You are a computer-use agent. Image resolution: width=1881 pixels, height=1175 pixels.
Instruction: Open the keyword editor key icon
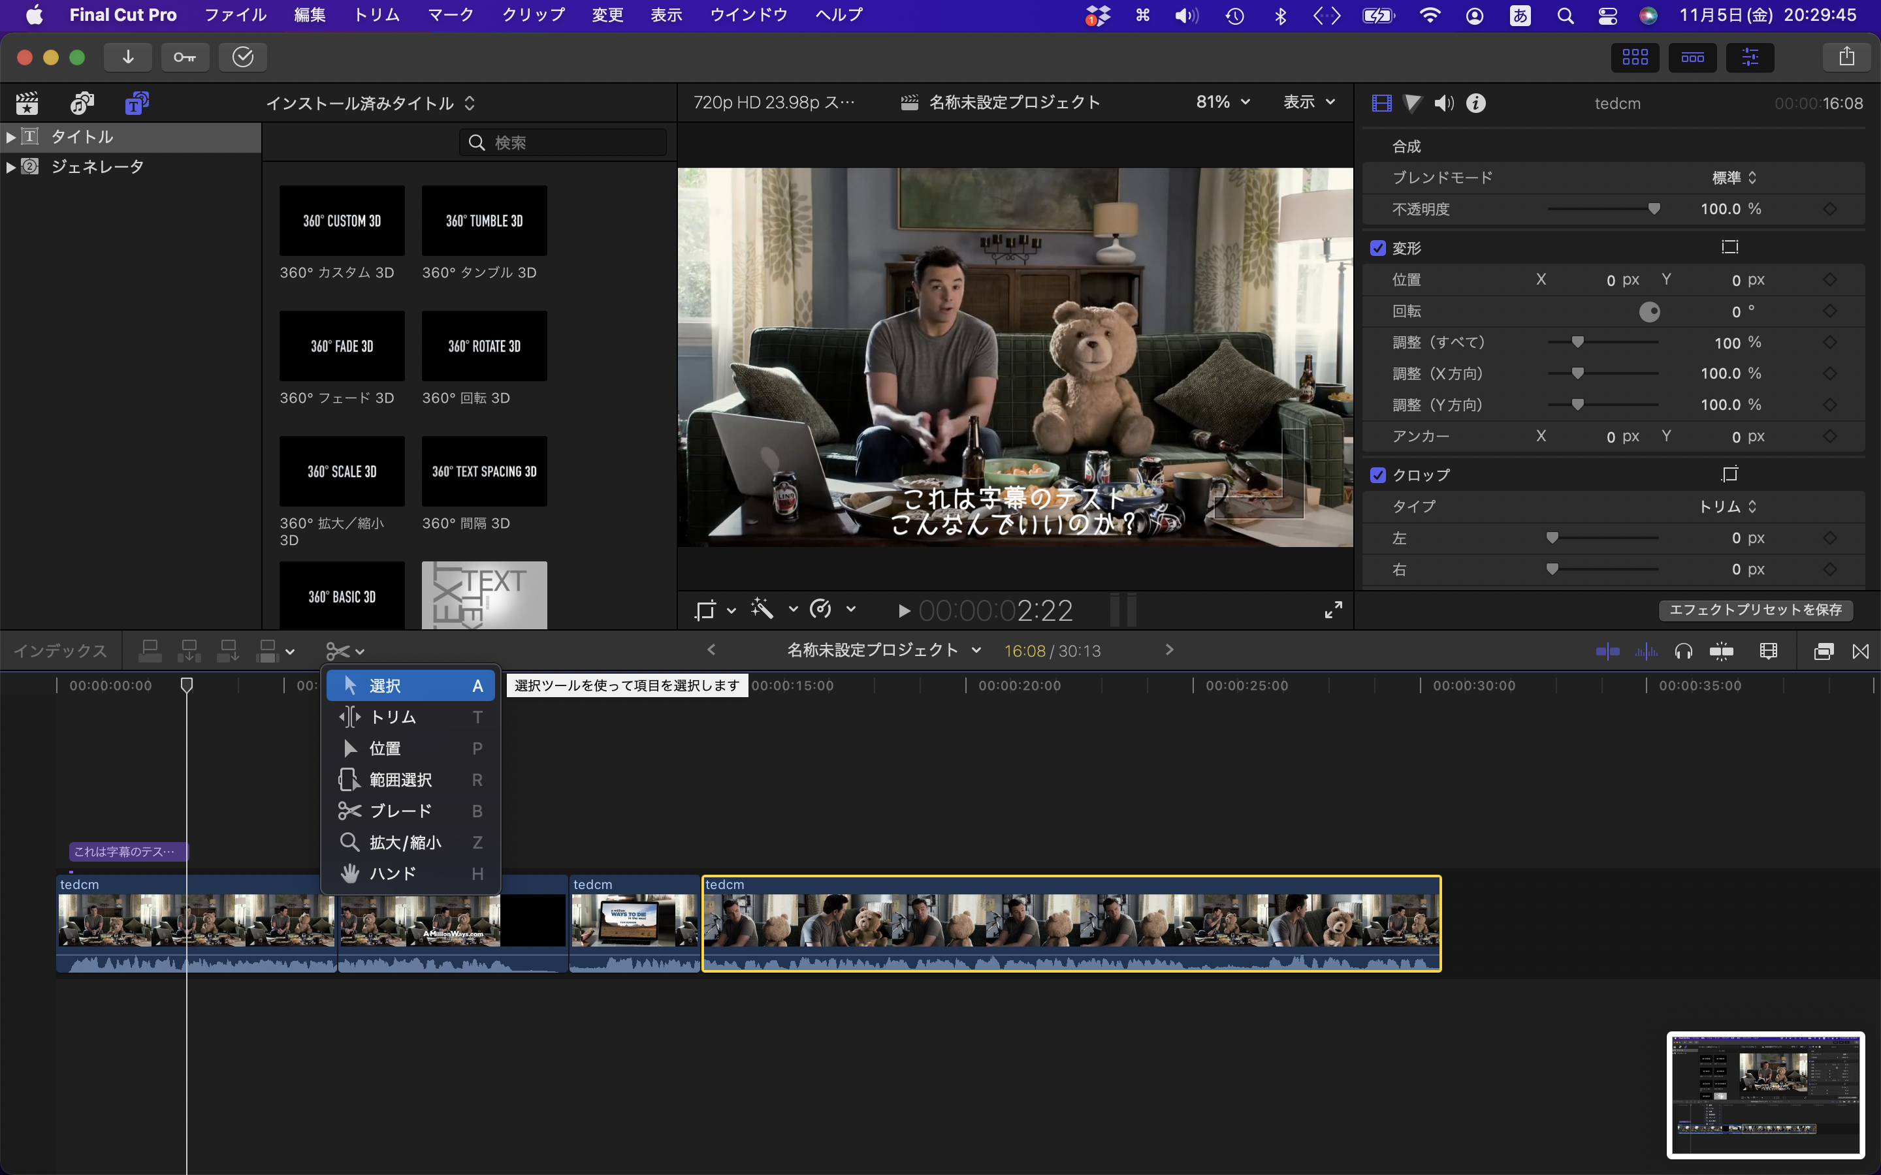(x=184, y=57)
